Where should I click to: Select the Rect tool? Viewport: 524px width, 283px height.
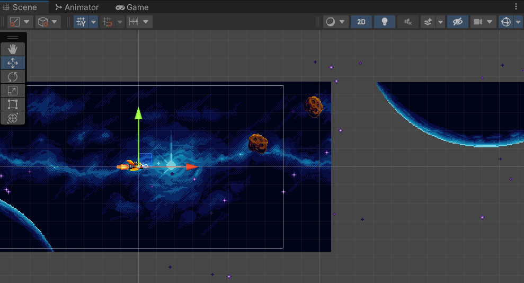[x=13, y=104]
